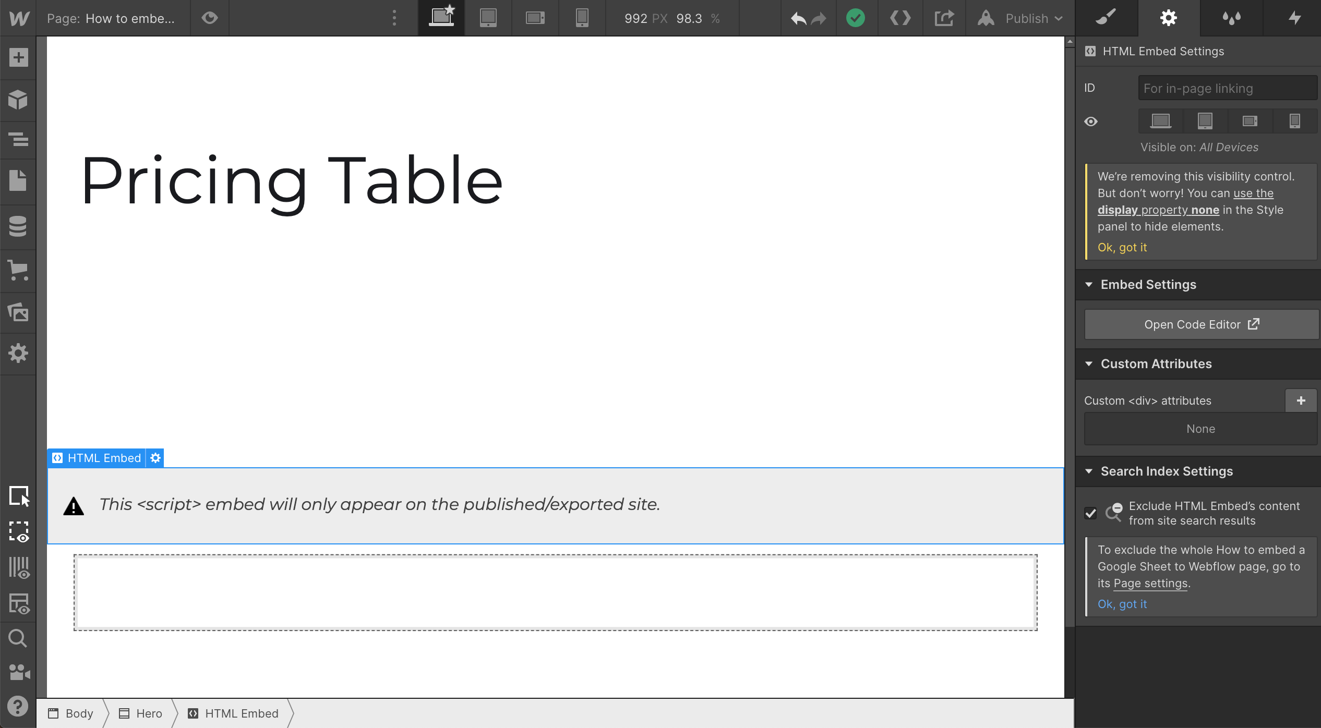This screenshot has height=728, width=1321.
Task: Switch to the Tablet breakpoint
Action: point(488,18)
